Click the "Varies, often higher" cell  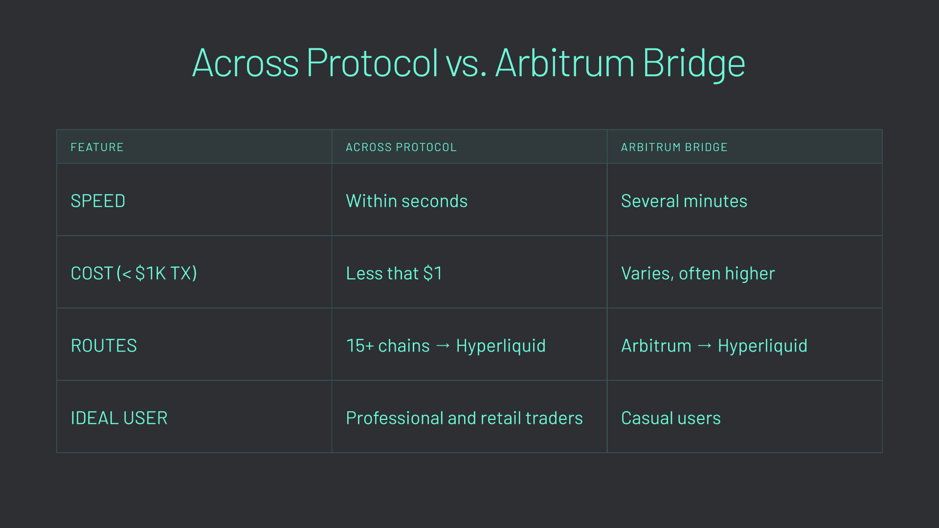[x=698, y=273]
